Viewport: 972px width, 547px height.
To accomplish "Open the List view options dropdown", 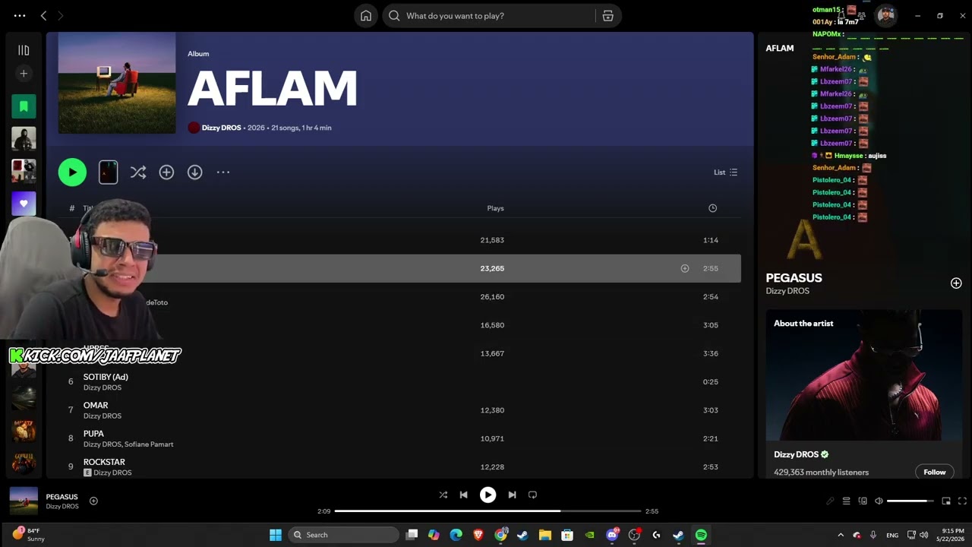I will (725, 172).
